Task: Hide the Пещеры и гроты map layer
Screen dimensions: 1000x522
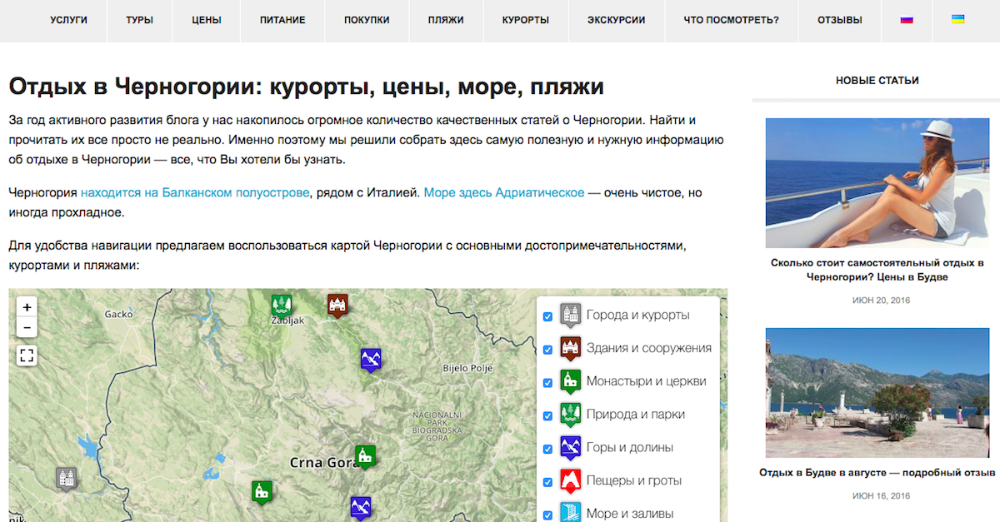Action: coord(547,482)
